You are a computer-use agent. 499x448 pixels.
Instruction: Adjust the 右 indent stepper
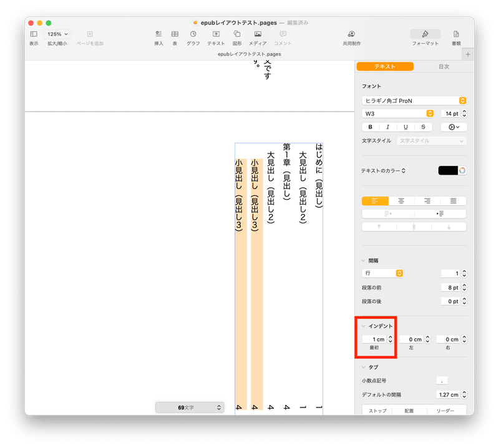point(464,339)
